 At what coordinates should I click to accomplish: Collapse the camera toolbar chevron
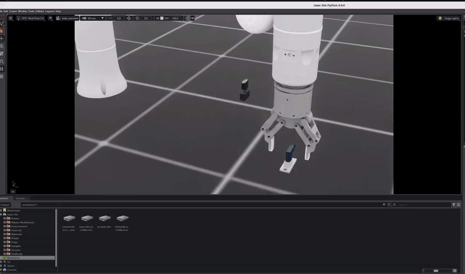(186, 18)
